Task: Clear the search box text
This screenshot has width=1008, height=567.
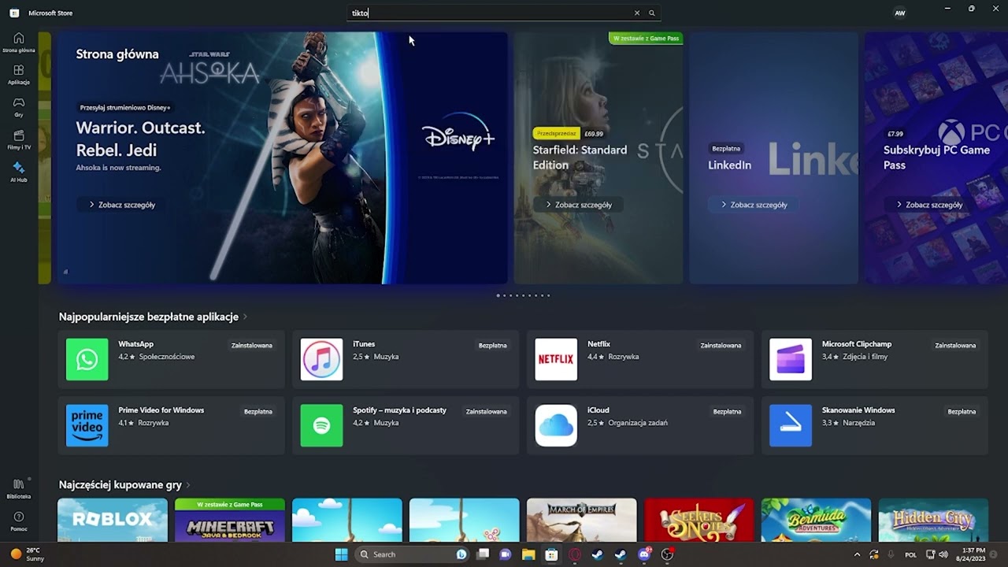Action: coord(637,13)
